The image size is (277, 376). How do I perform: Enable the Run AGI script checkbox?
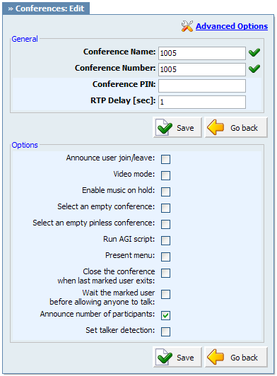165,240
